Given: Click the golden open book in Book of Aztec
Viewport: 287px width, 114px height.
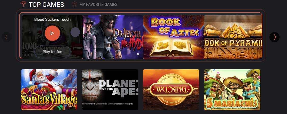Looking at the screenshot, I should [171, 48].
